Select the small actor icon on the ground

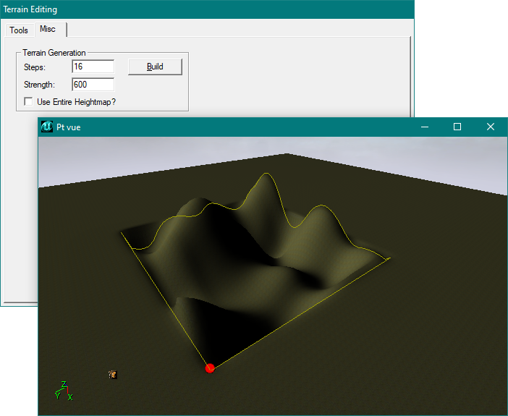pyautogui.click(x=112, y=374)
